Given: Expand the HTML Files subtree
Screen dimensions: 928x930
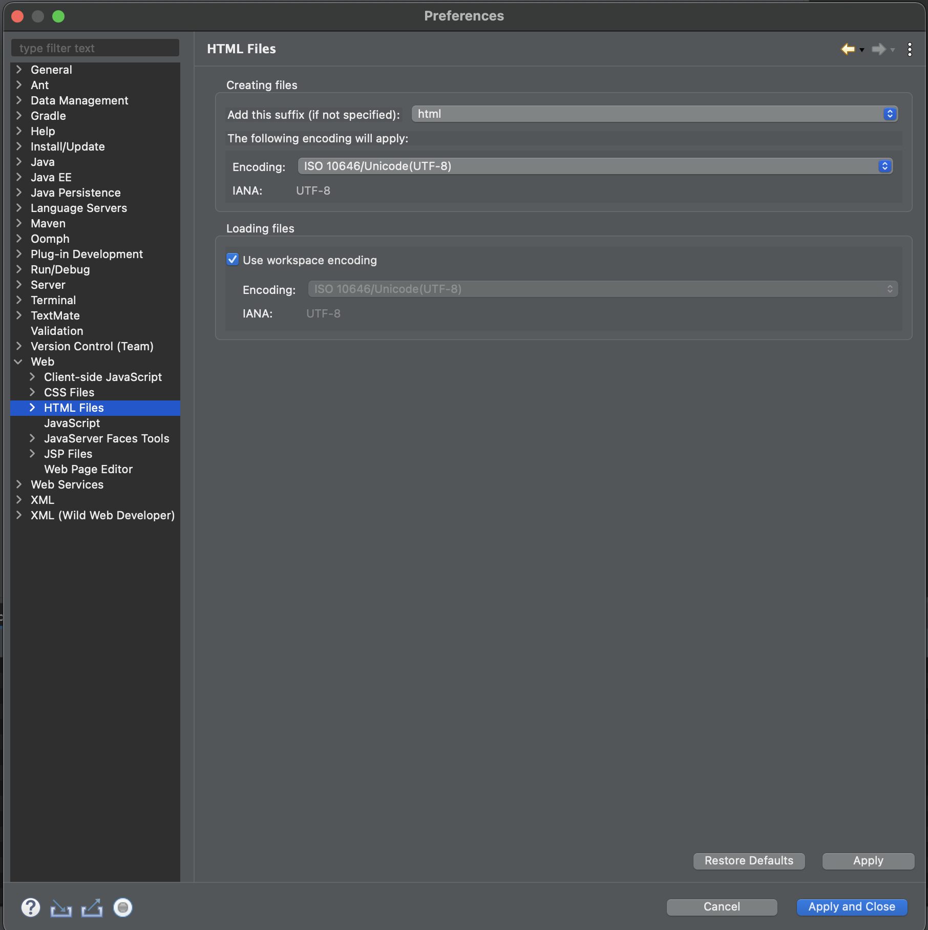Looking at the screenshot, I should click(32, 408).
